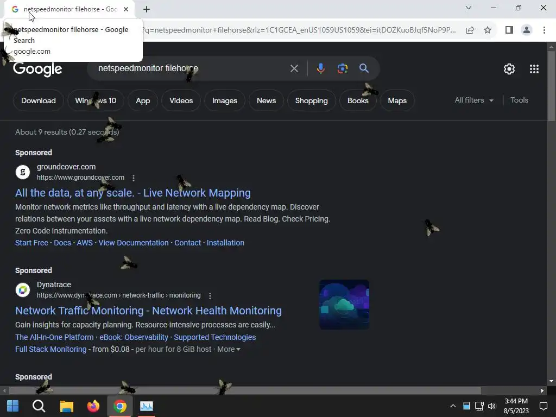
Task: Click the address bar URL
Action: tap(299, 30)
